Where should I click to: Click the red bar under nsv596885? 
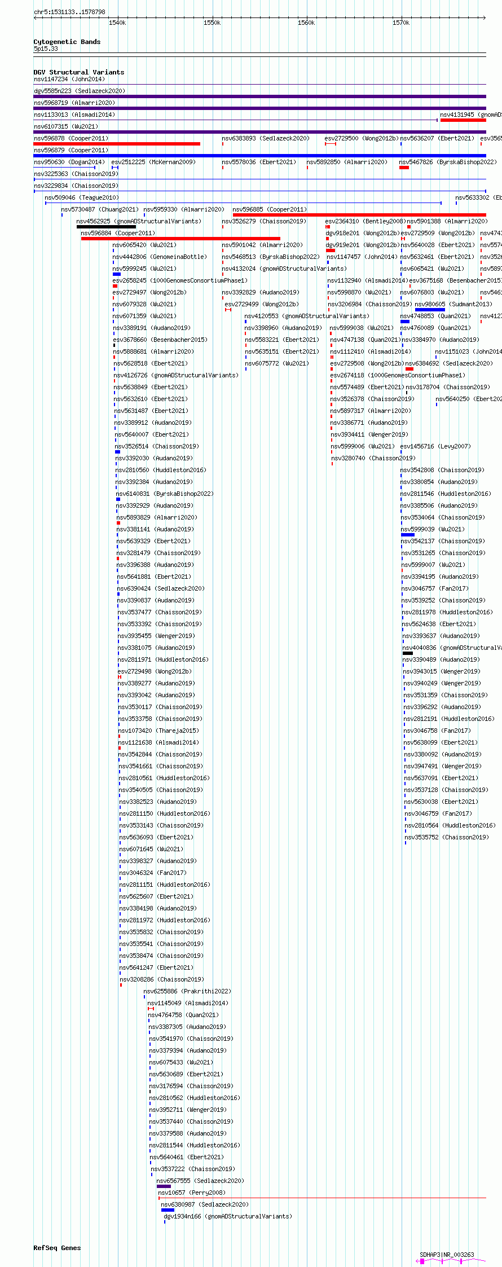359,215
